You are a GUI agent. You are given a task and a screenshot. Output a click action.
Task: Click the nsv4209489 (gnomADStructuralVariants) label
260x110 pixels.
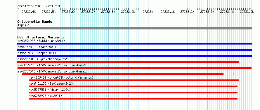click(x=61, y=77)
